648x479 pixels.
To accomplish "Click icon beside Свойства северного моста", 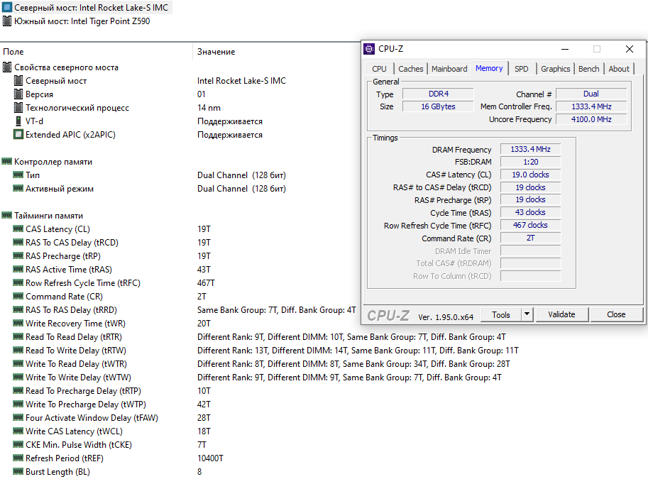I will 7,67.
